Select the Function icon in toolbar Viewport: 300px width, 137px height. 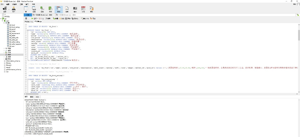click(x=42, y=9)
